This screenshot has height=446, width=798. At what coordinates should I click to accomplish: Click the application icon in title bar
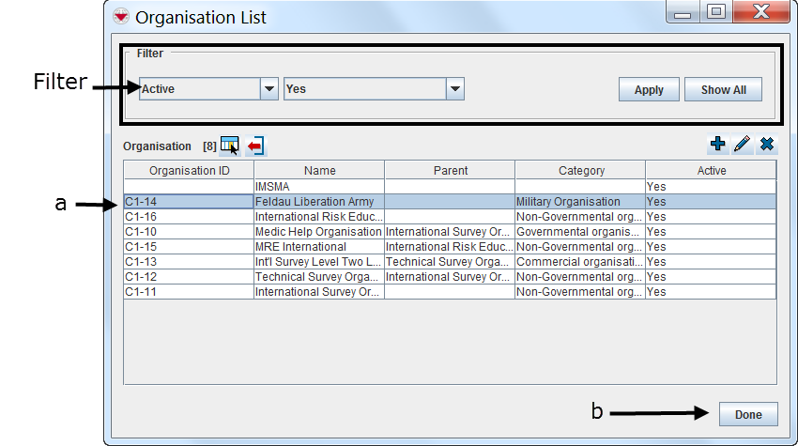tap(121, 17)
